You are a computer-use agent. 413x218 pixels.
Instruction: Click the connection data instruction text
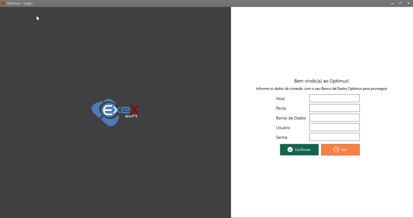click(321, 89)
